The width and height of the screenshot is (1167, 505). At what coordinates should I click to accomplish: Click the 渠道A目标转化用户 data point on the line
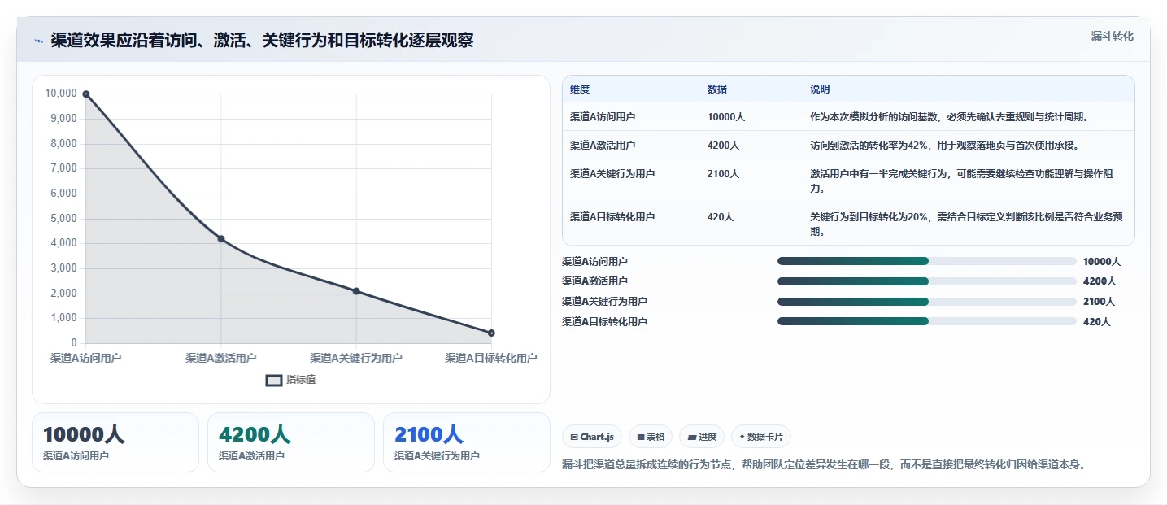pos(491,333)
